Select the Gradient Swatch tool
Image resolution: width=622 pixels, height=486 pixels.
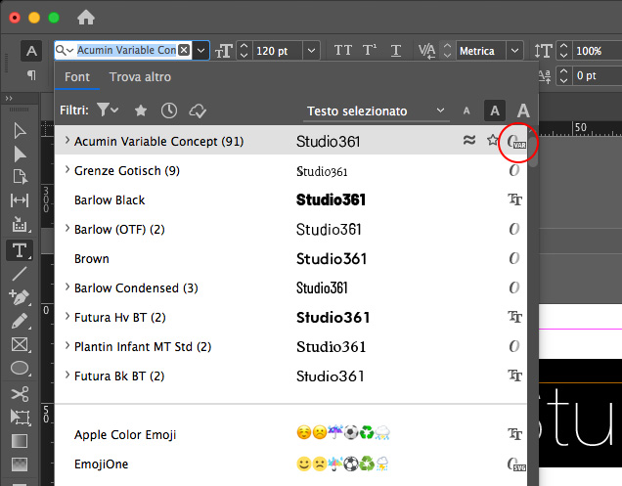[x=20, y=441]
